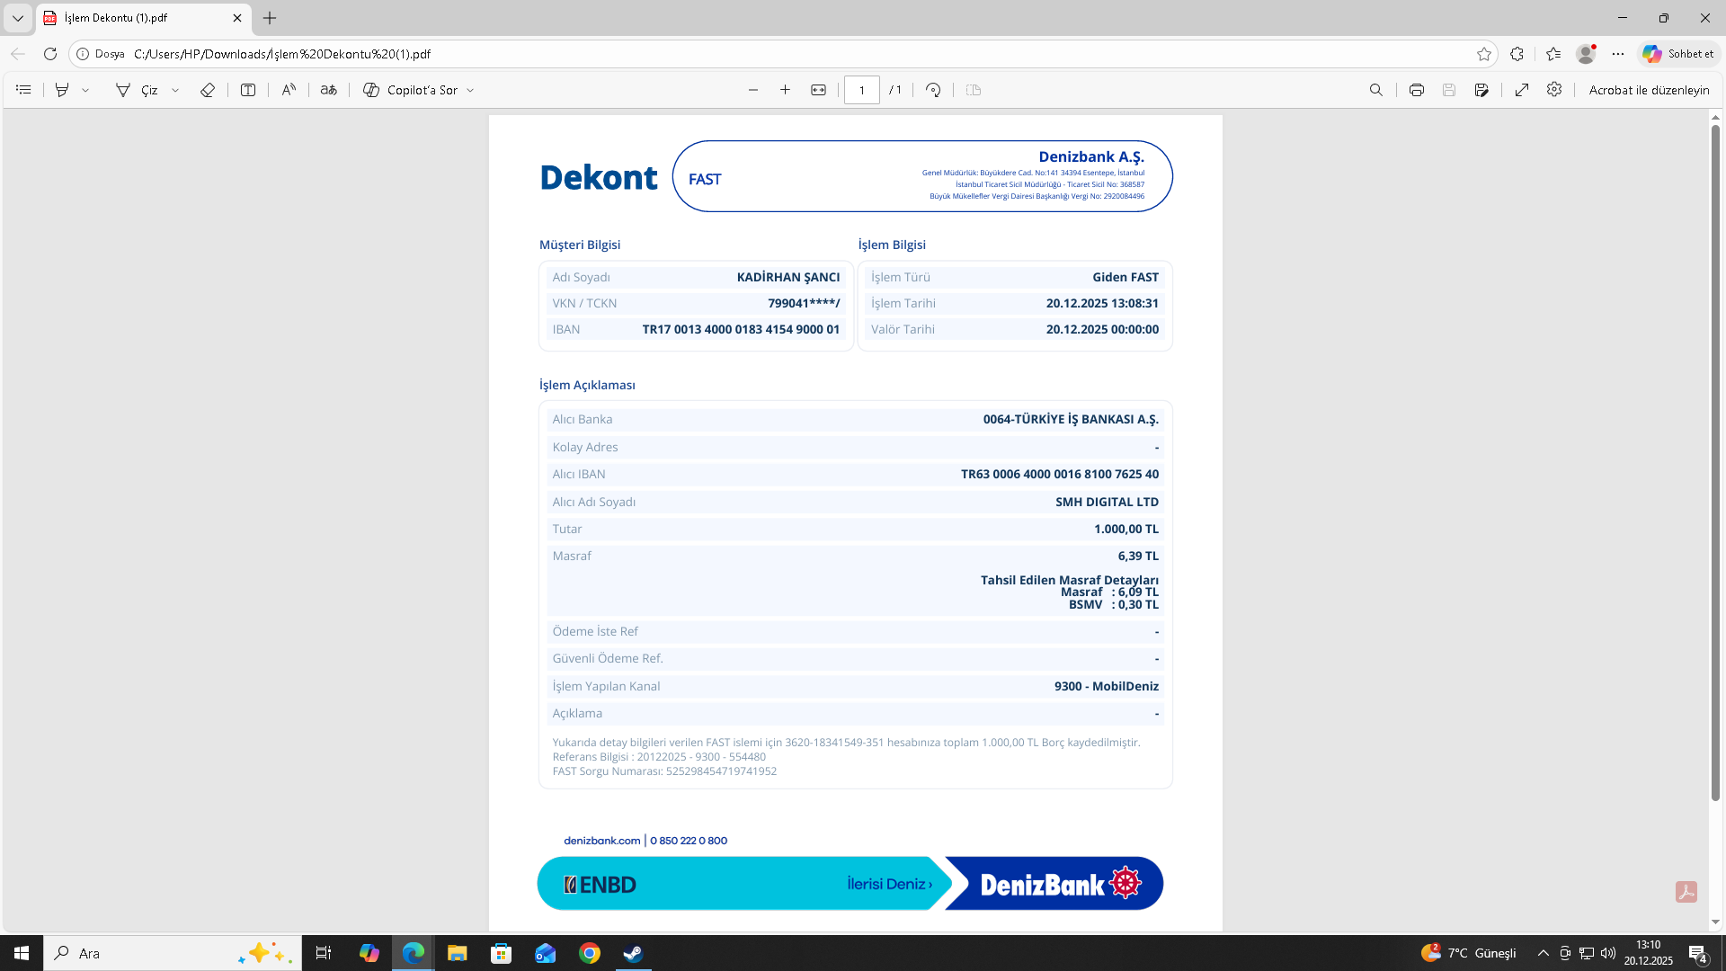Add a text box to the PDF
This screenshot has width=1726, height=971.
tap(248, 90)
